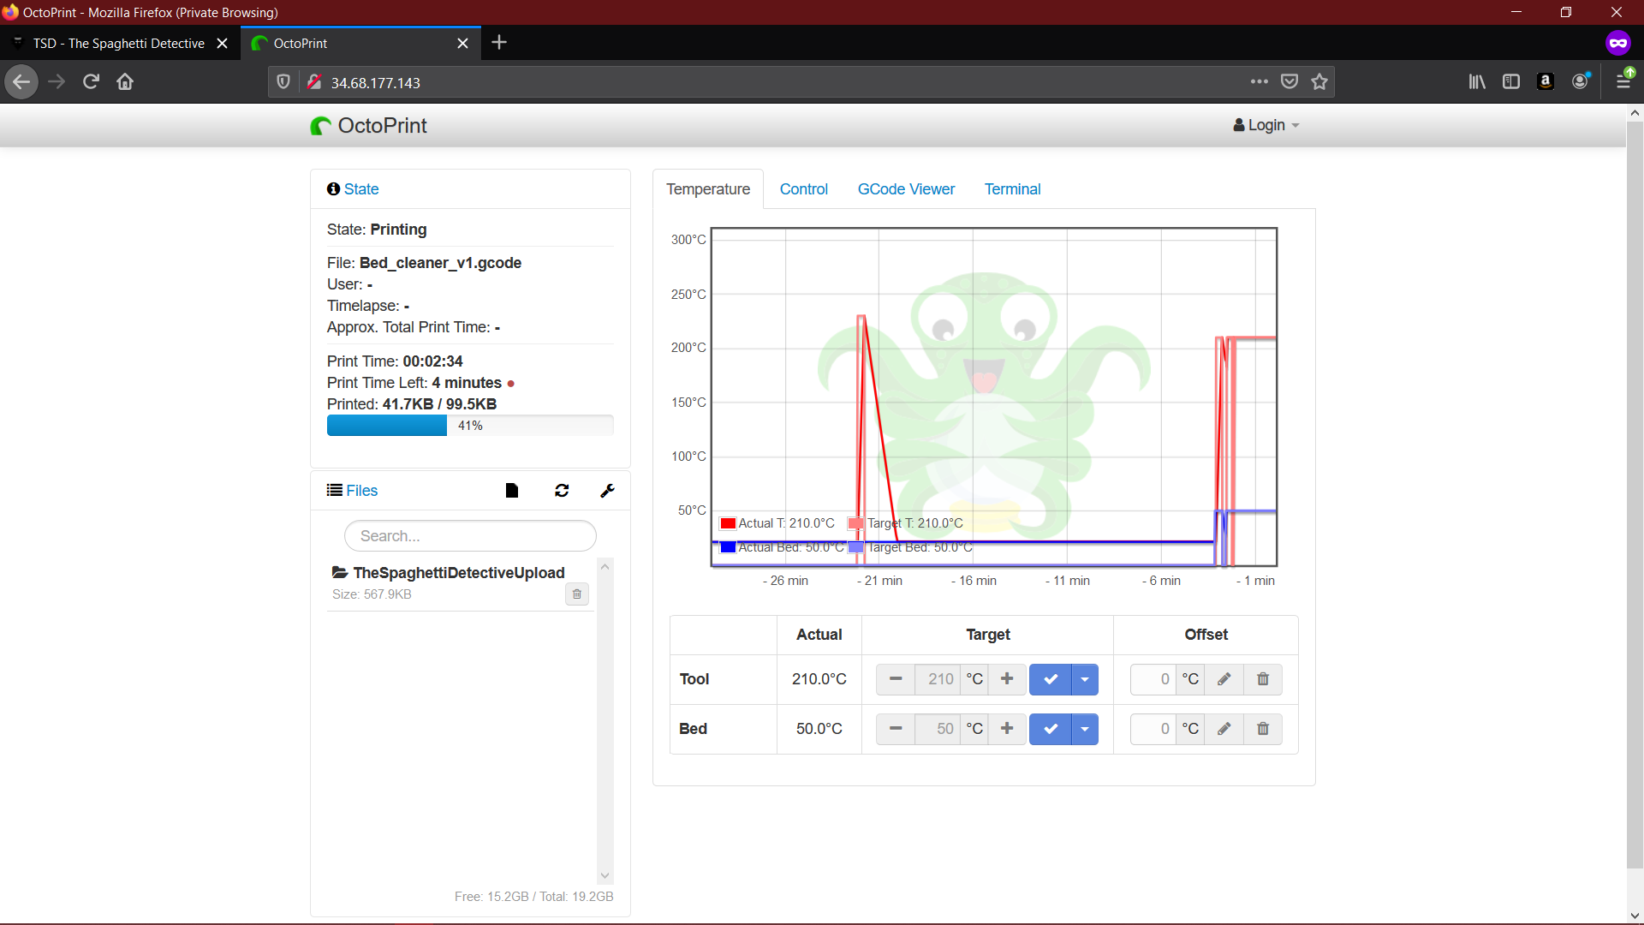Open the Firefox reload page button
This screenshot has height=925, width=1644.
91,82
